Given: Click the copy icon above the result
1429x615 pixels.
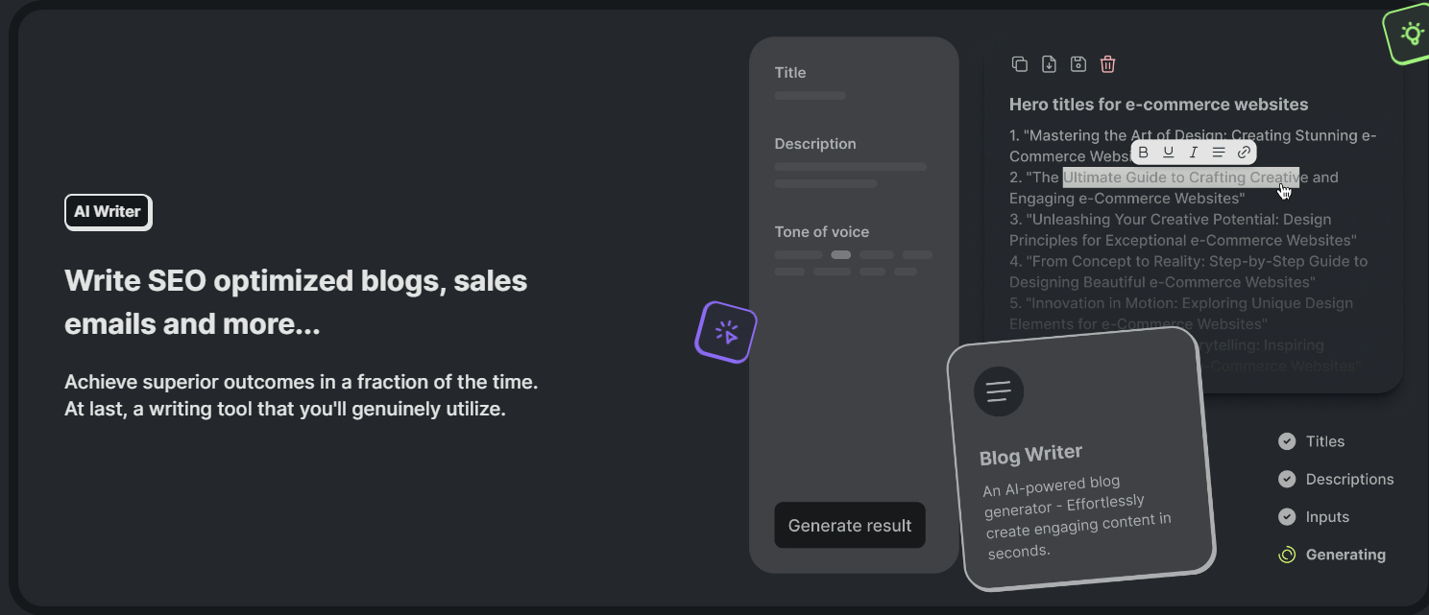Looking at the screenshot, I should (1020, 64).
